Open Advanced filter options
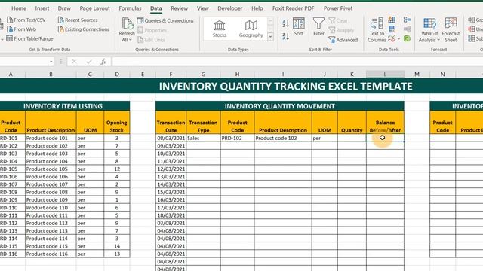Image resolution: width=483 pixels, height=271 pixels. [x=343, y=40]
